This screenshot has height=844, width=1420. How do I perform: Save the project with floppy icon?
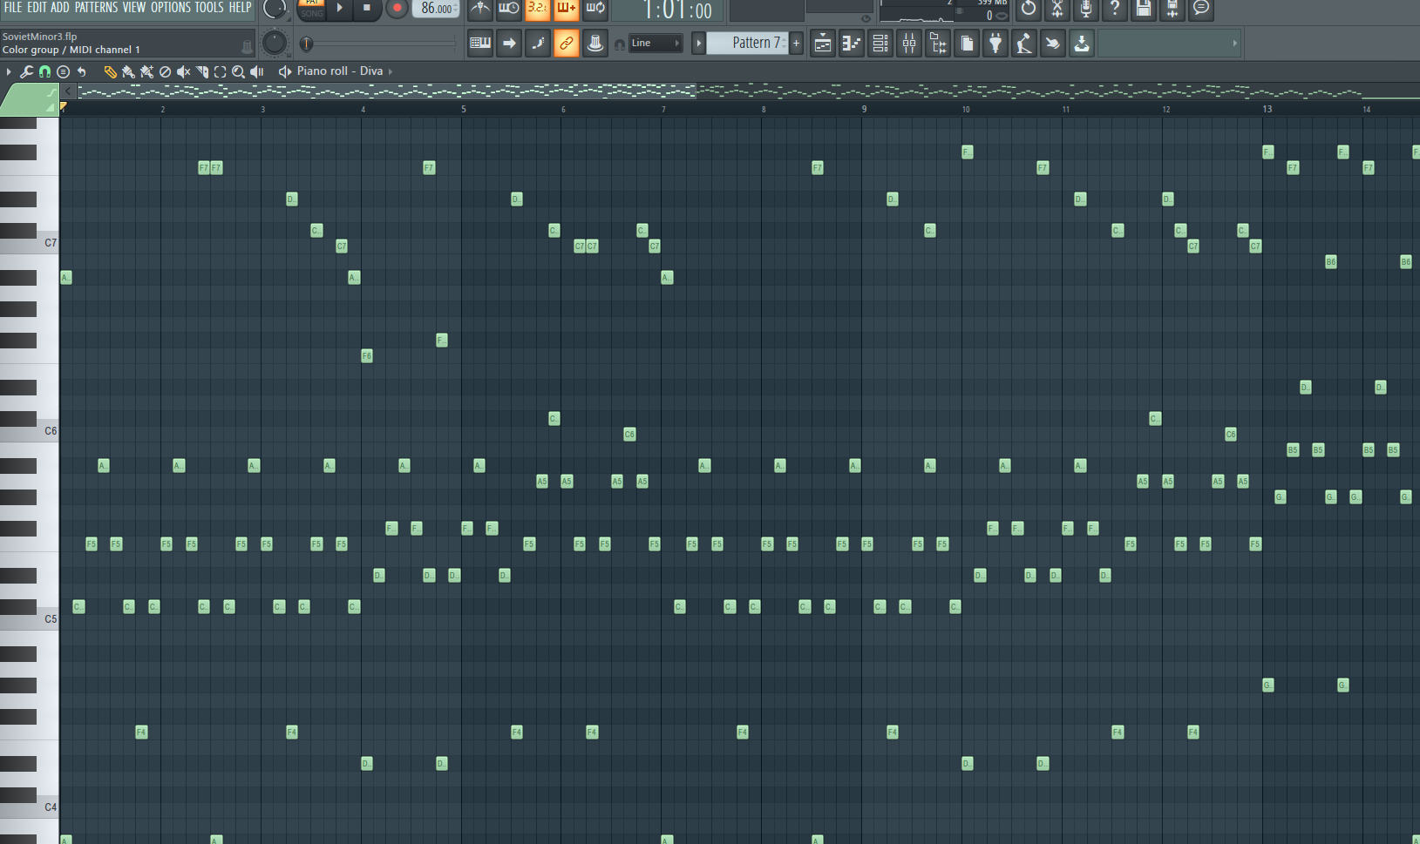tap(1144, 9)
